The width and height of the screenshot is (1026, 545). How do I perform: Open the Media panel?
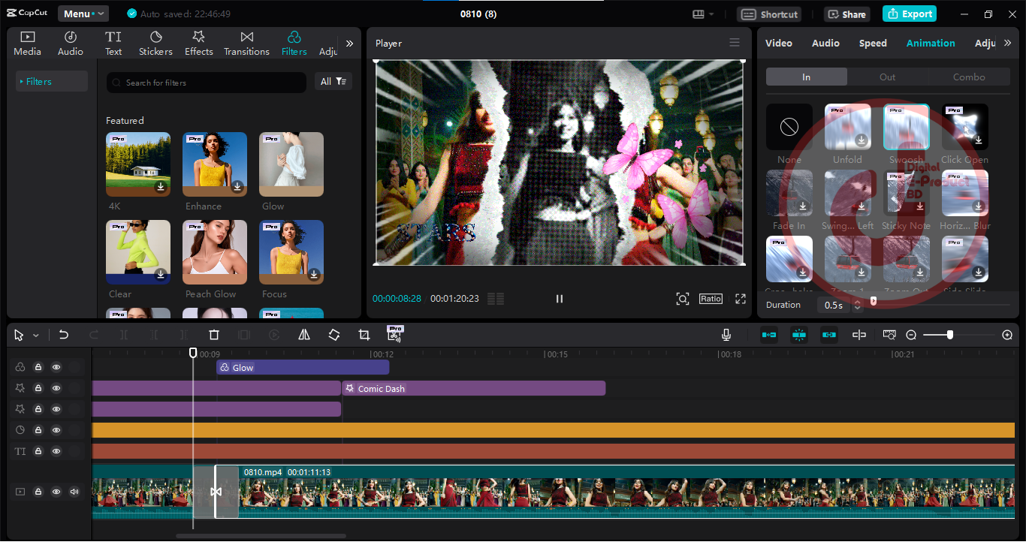tap(27, 44)
